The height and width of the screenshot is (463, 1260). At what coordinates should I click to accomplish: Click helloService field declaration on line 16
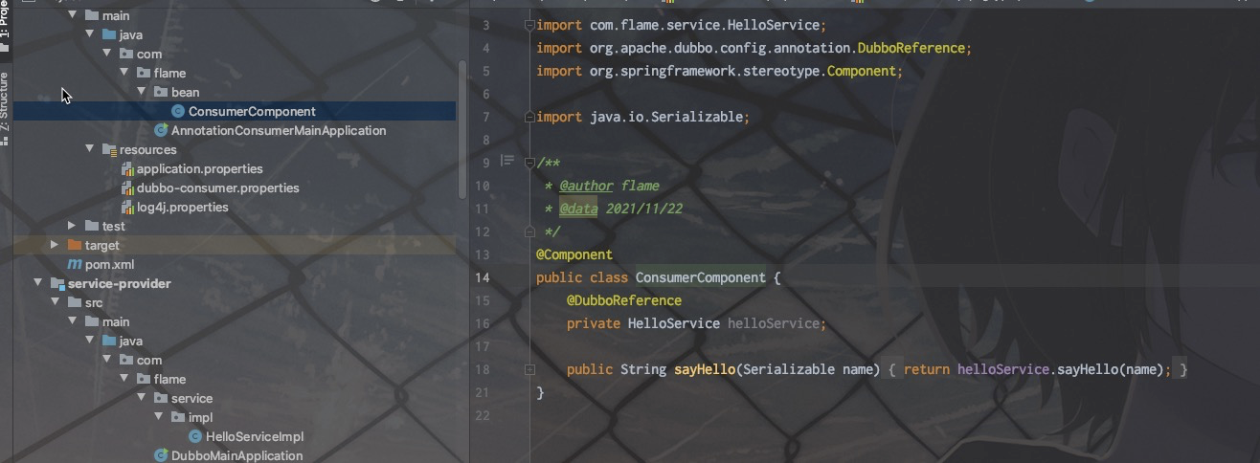775,323
